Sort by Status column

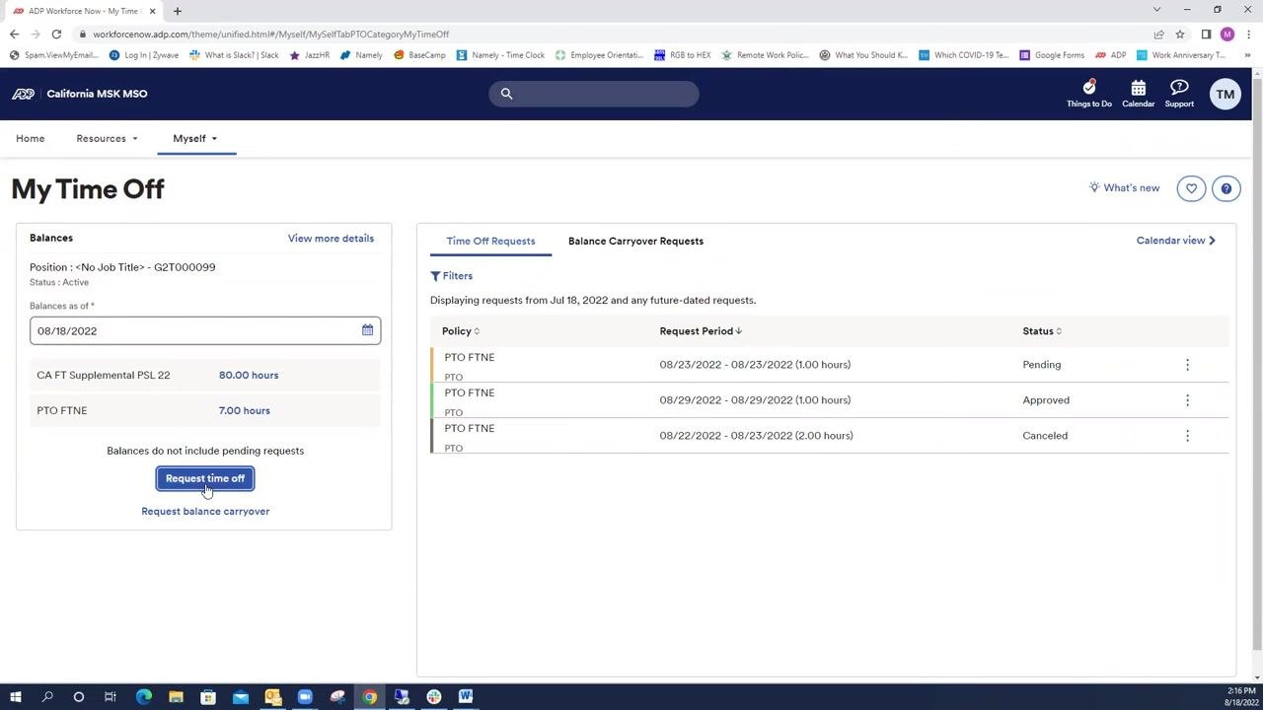[1042, 331]
